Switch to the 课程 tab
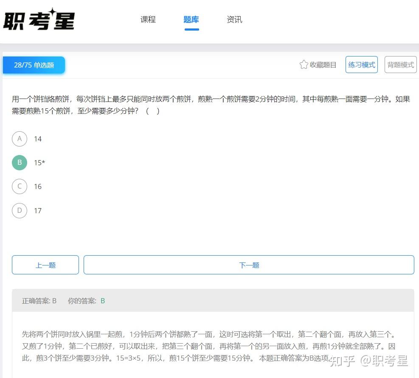419x378 pixels. 148,19
